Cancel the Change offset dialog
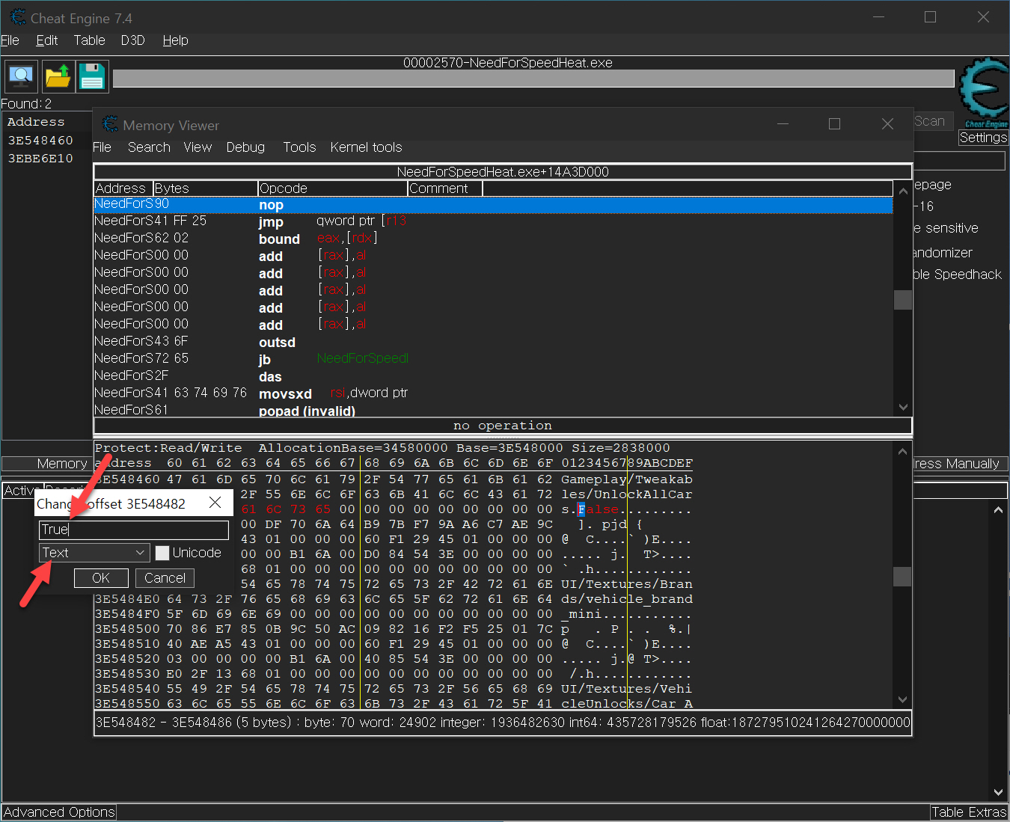Screen dimensions: 1010x822 coord(165,578)
